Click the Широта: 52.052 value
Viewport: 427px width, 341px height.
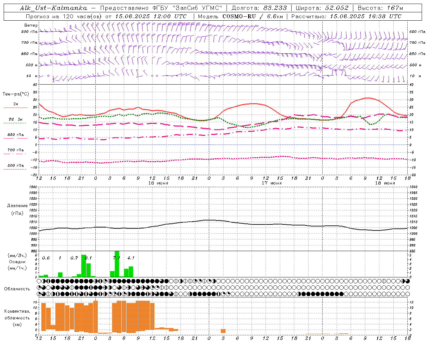point(322,8)
